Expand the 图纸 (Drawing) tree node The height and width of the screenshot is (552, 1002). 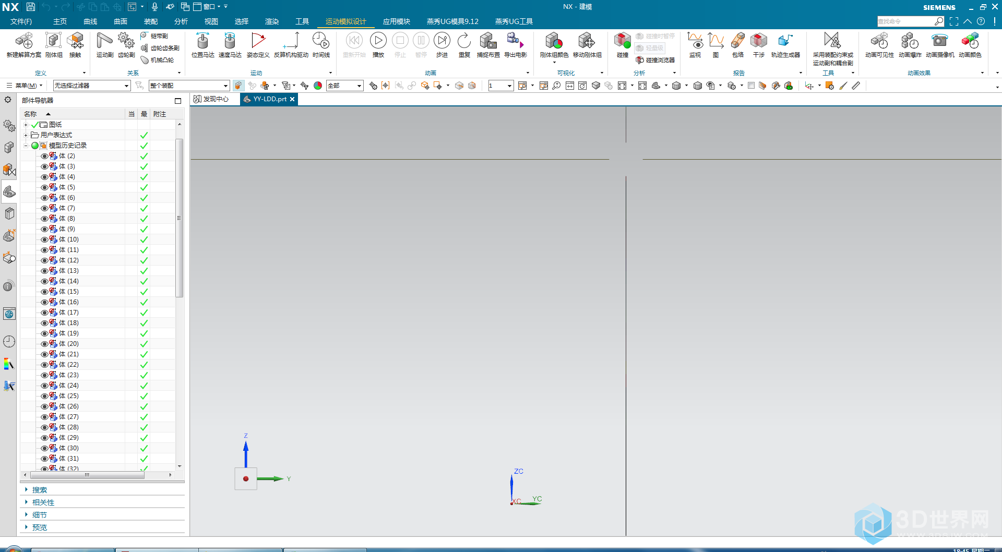pyautogui.click(x=26, y=125)
